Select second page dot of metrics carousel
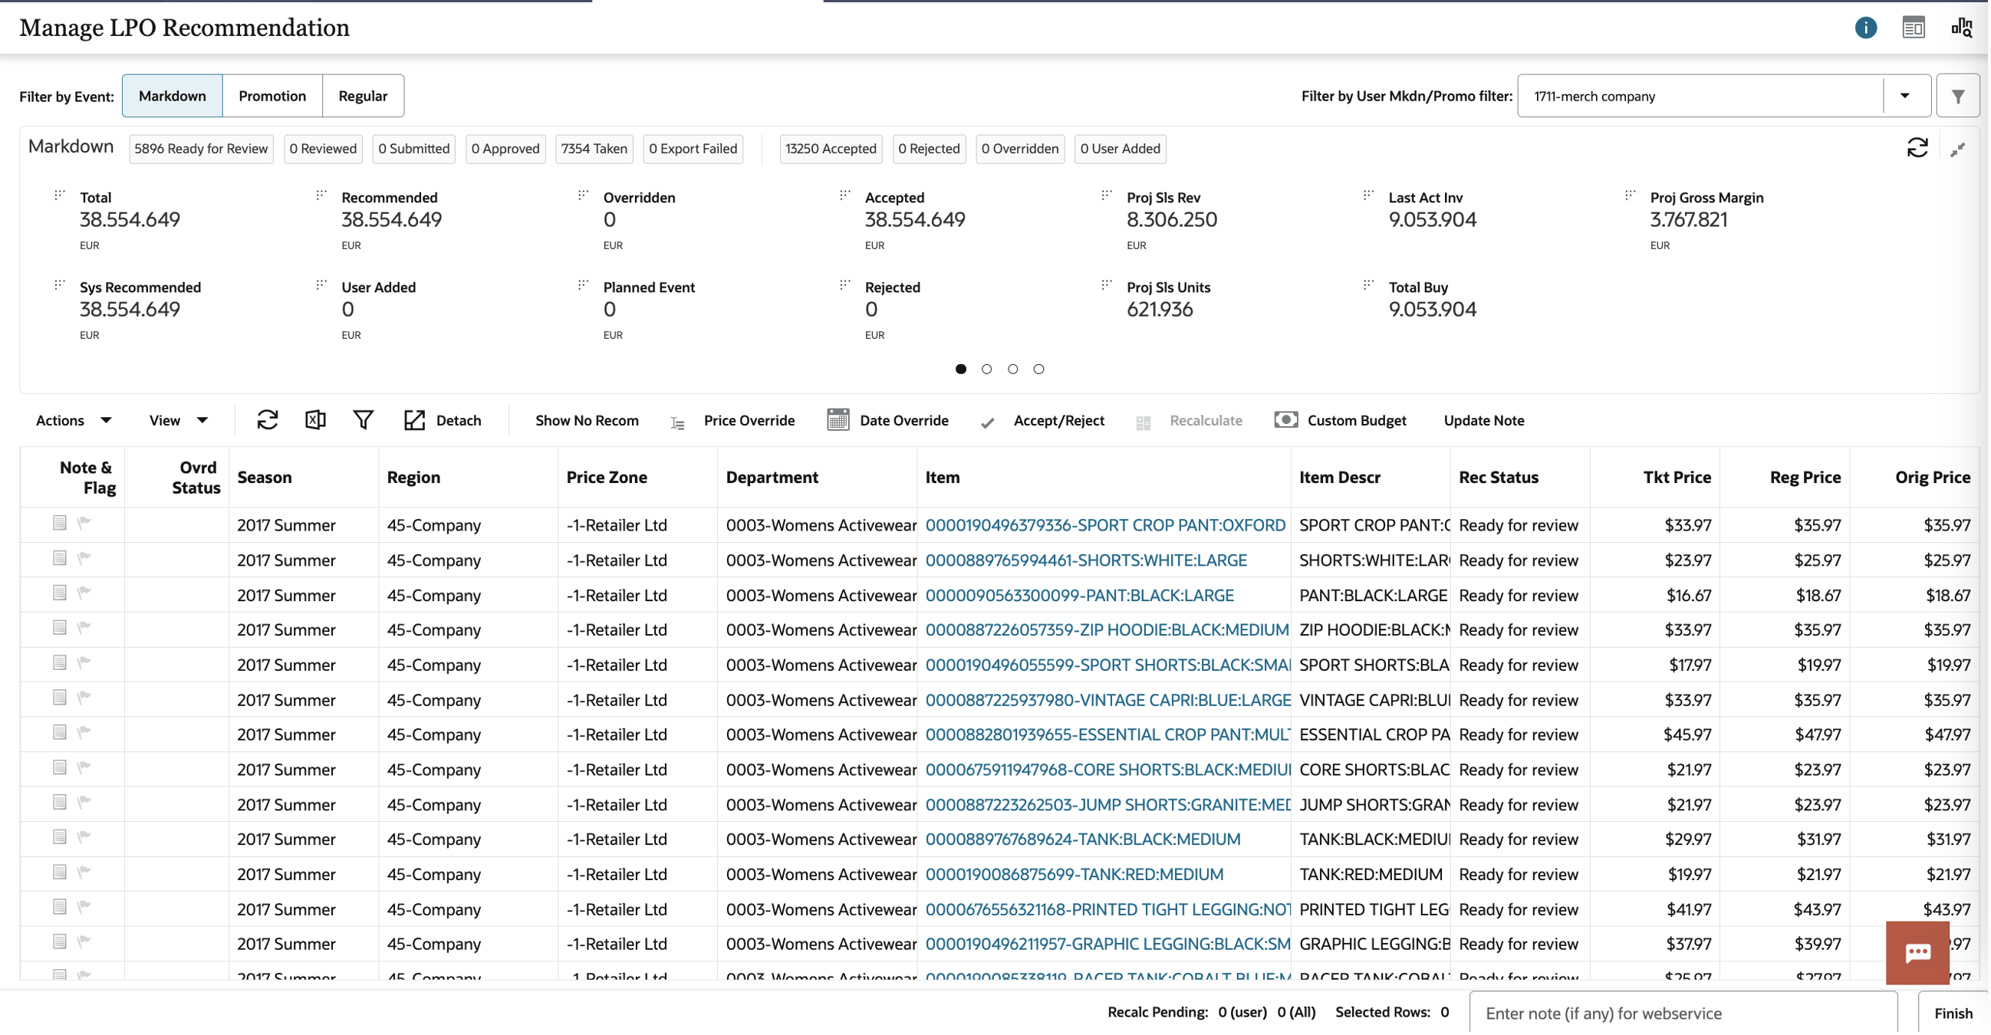 pyautogui.click(x=988, y=370)
